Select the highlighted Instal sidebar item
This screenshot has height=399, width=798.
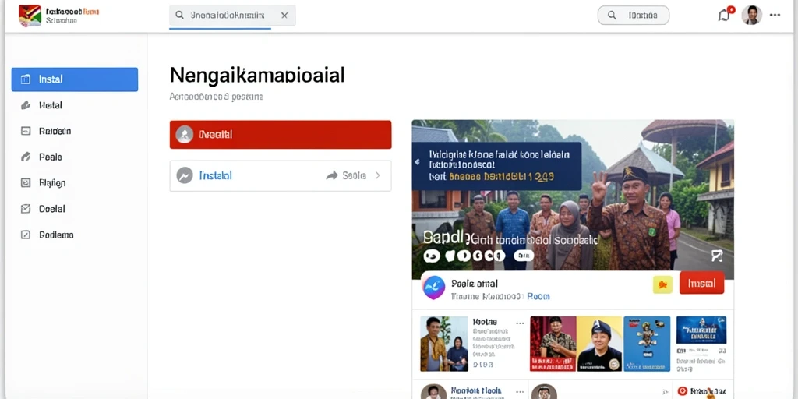[x=75, y=79]
